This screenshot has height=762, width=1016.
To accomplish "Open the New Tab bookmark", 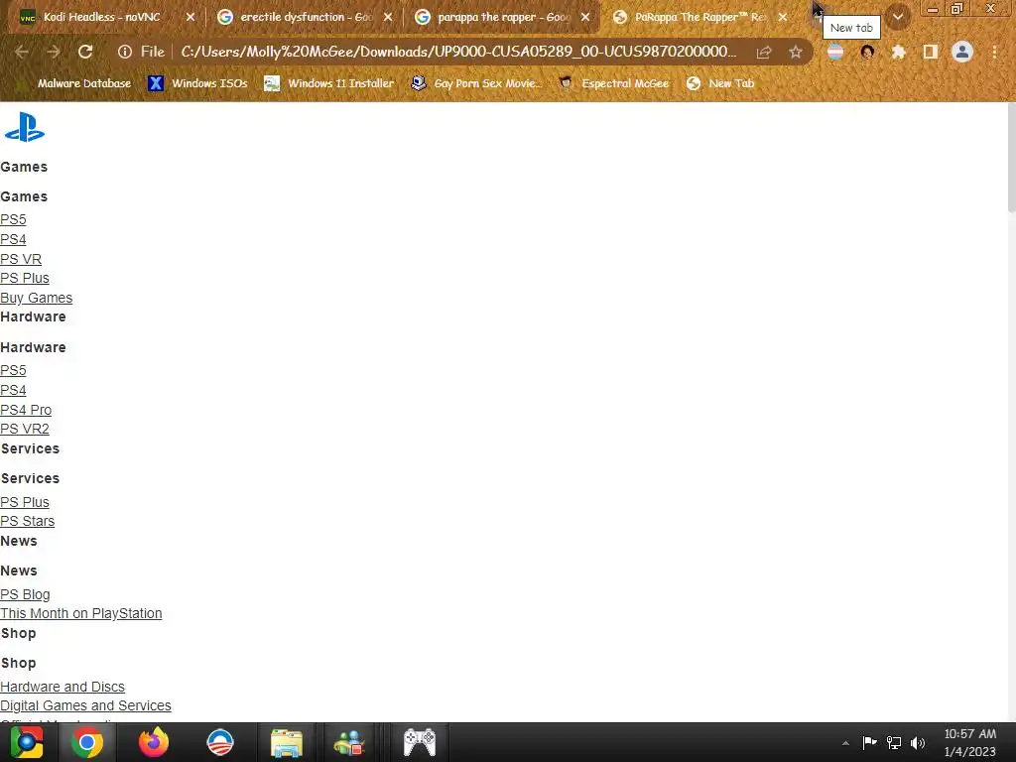I will pos(720,83).
